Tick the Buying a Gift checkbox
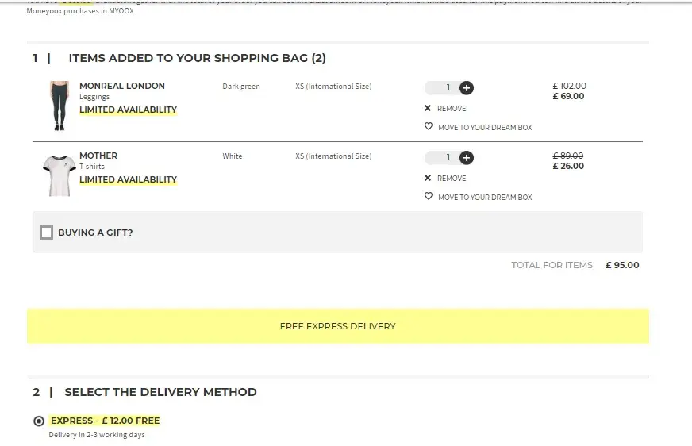The image size is (692, 446). tap(47, 233)
